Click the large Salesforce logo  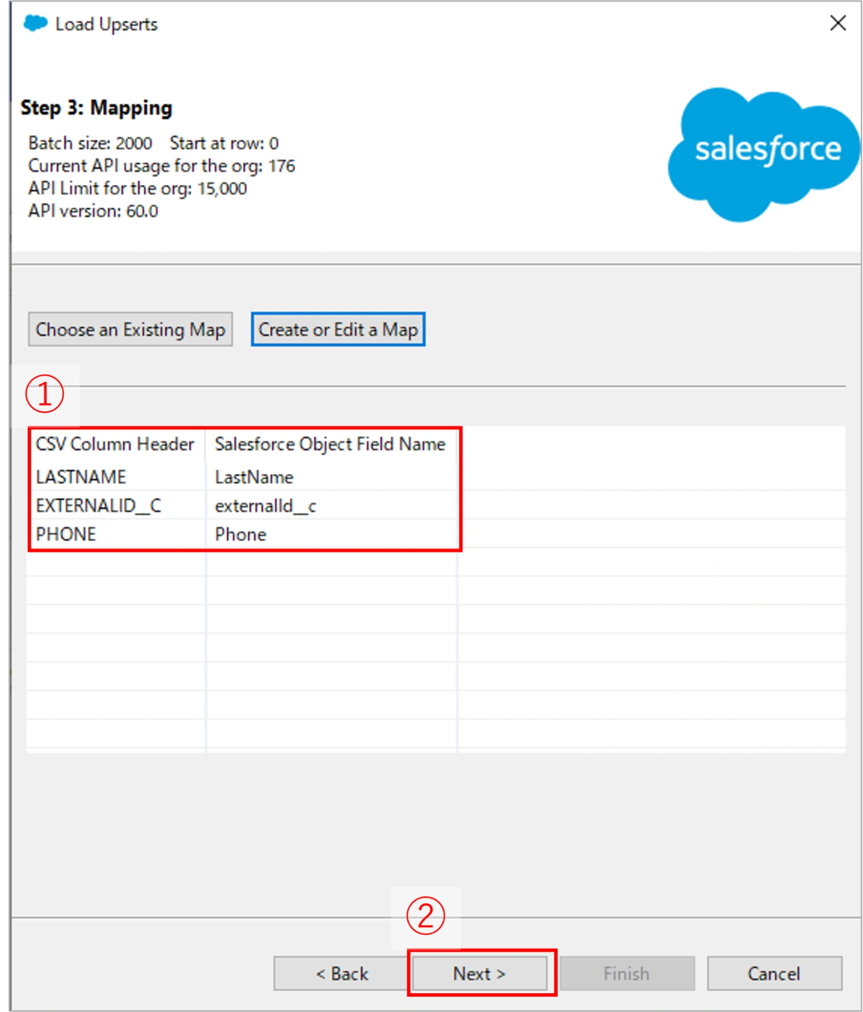click(765, 154)
